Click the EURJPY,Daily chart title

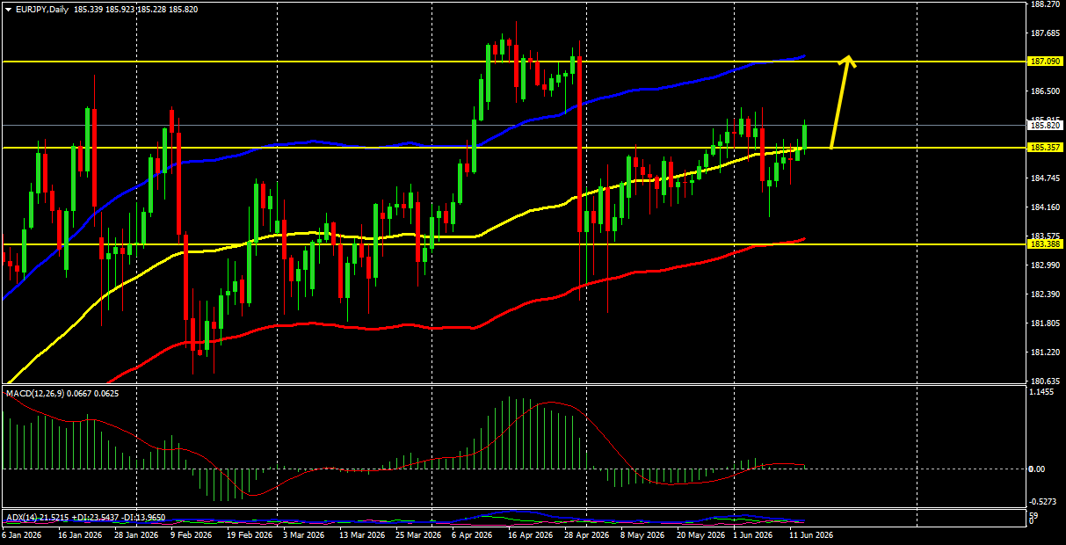click(43, 9)
